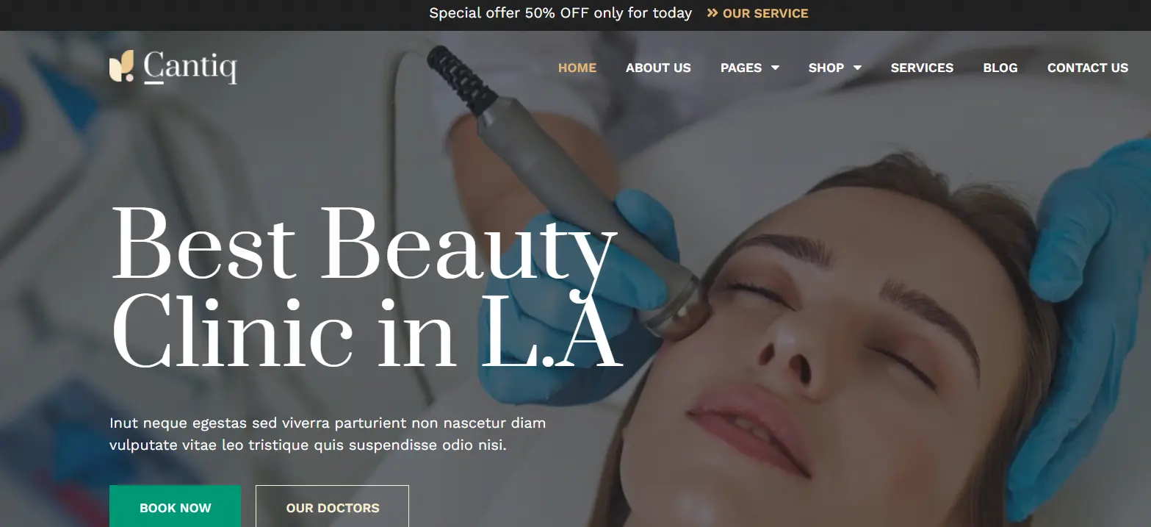Select CONTACT US in the navigation
The image size is (1151, 527).
[1088, 68]
